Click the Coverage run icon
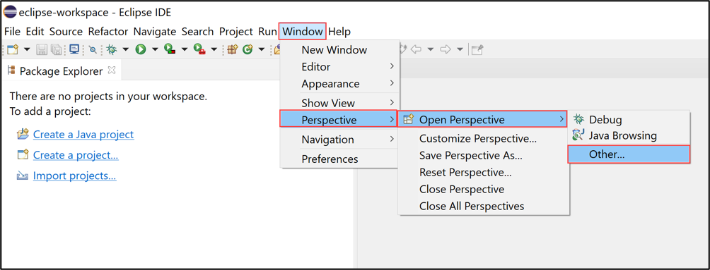This screenshot has height=270, width=710. [x=170, y=49]
